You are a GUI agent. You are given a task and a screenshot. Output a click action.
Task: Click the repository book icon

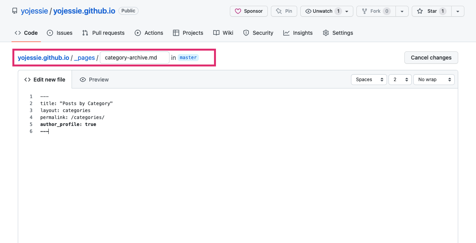click(15, 11)
